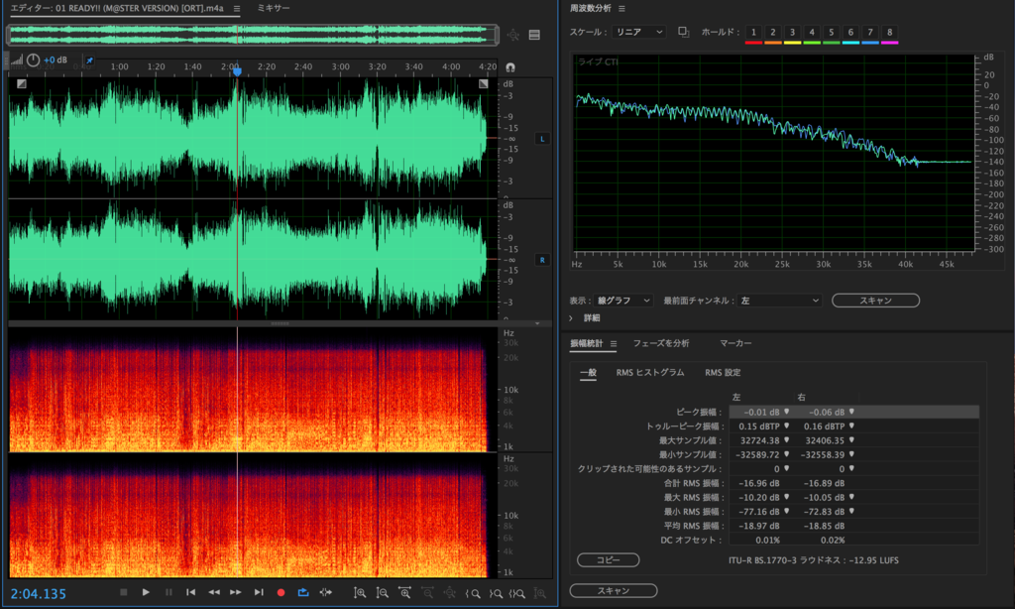The image size is (1015, 609).
Task: Move playhead to previous marker
Action: [191, 592]
